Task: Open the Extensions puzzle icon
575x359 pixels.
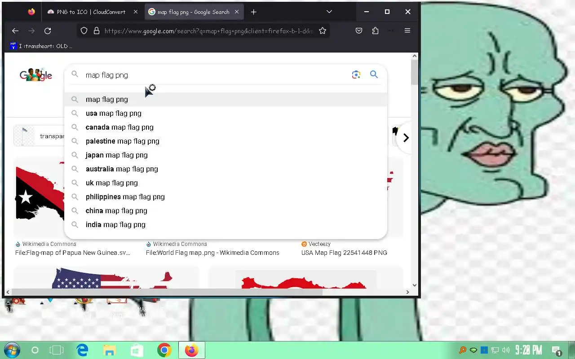Action: tap(375, 31)
